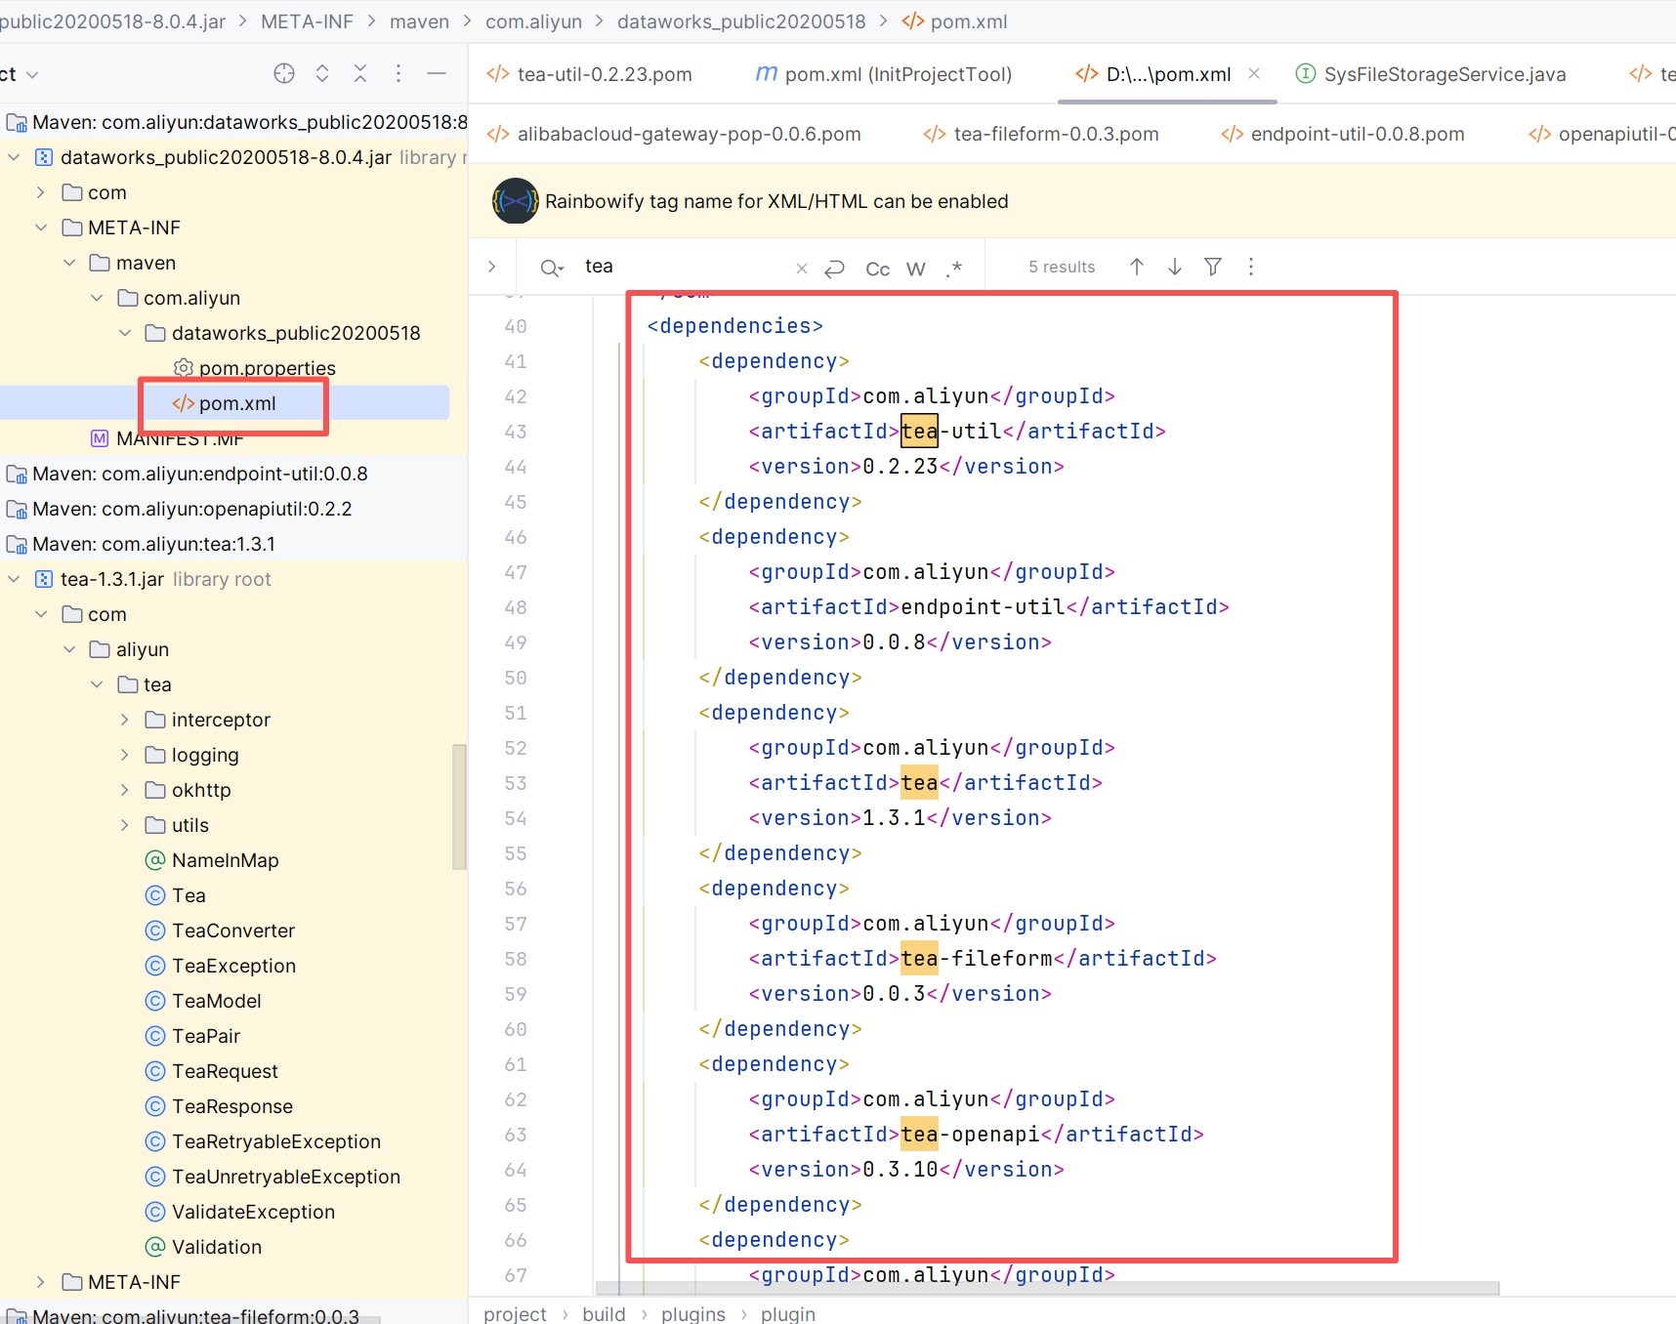Select pom.xml in the project tree

click(x=225, y=403)
